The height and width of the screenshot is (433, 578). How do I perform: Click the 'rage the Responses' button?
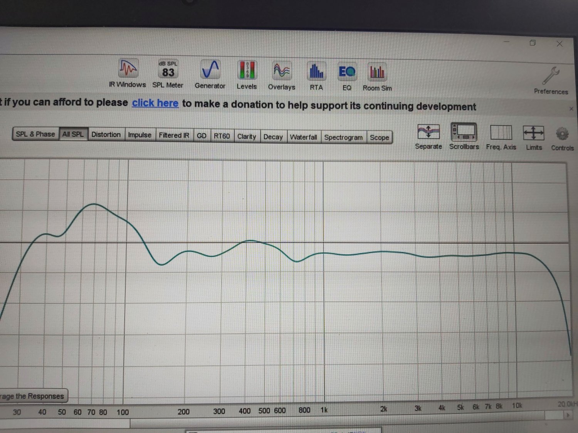[x=33, y=396]
